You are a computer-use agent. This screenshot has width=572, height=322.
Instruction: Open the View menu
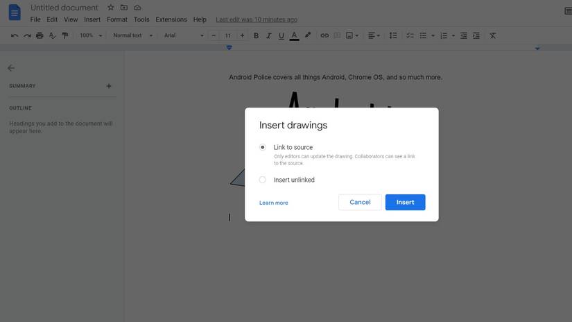pyautogui.click(x=71, y=19)
